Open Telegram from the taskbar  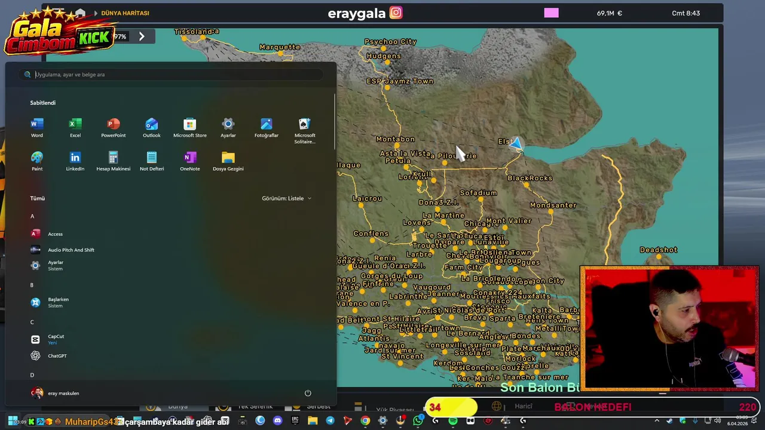(x=330, y=420)
